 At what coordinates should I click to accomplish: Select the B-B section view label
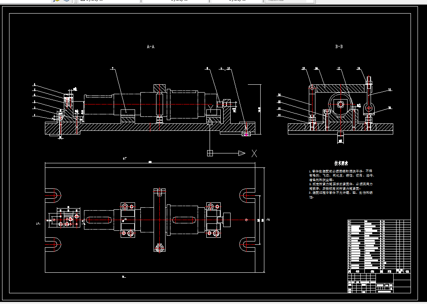tap(339, 46)
